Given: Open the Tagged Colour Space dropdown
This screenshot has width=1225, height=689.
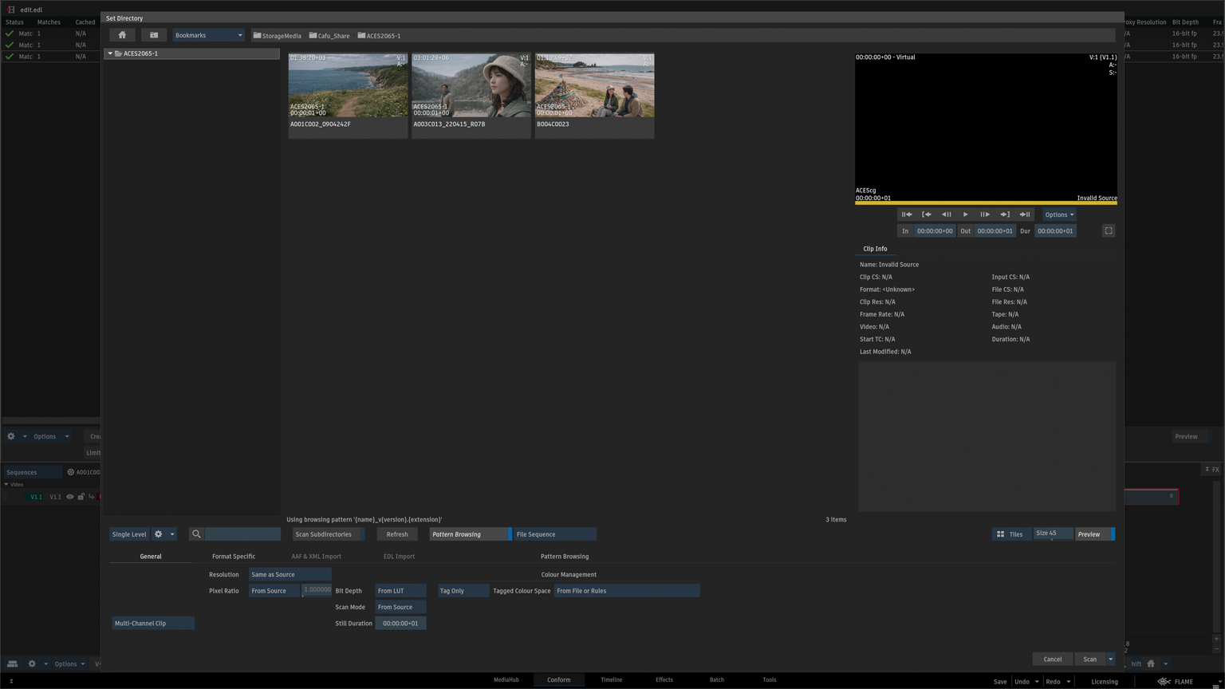Looking at the screenshot, I should [x=626, y=591].
